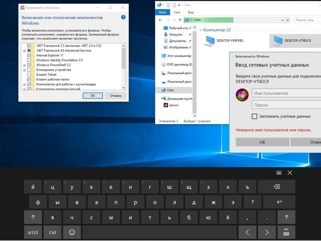Click OK in network credentials dialog

click(262, 142)
